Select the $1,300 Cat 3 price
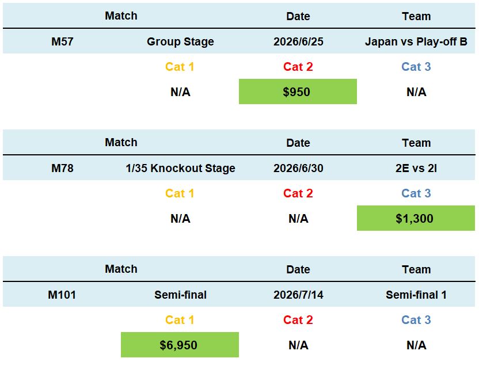The height and width of the screenshot is (385, 479). pos(415,218)
